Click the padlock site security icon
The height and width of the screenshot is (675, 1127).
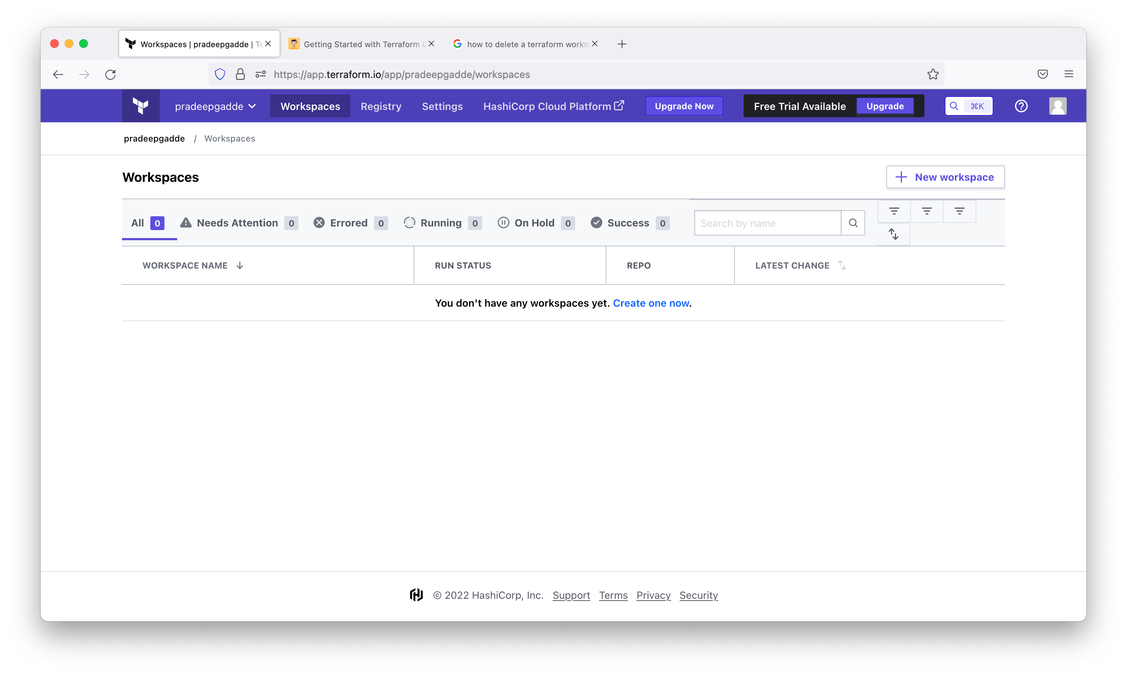[240, 74]
